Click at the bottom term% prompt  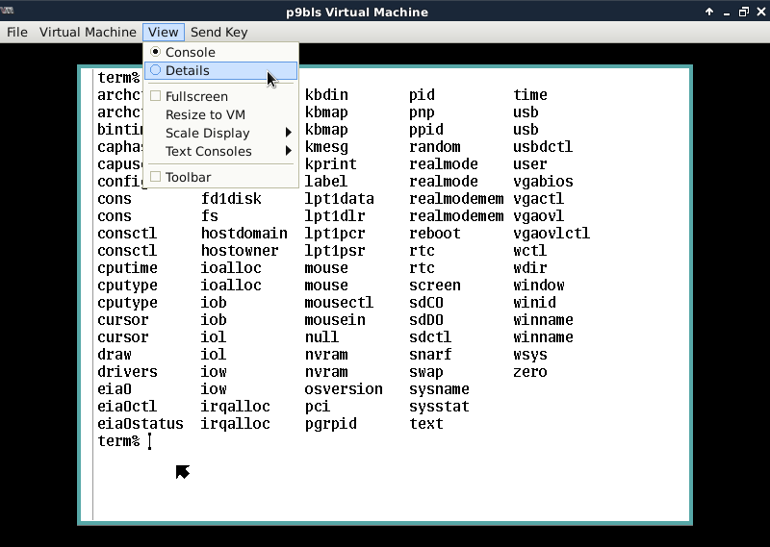pos(119,441)
